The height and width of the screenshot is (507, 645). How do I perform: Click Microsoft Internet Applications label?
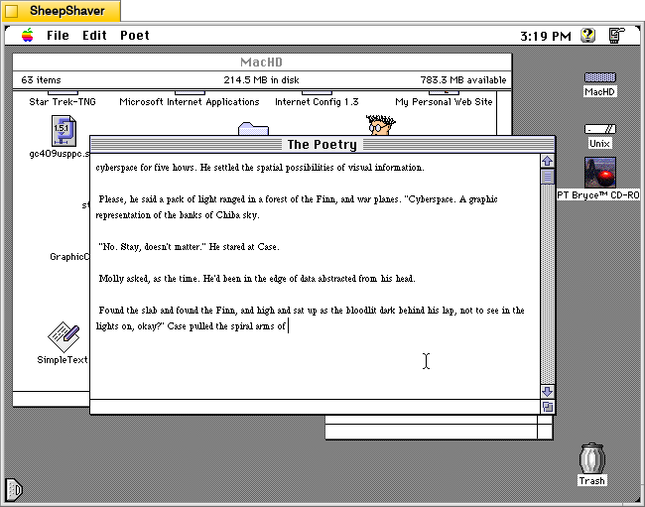(190, 101)
